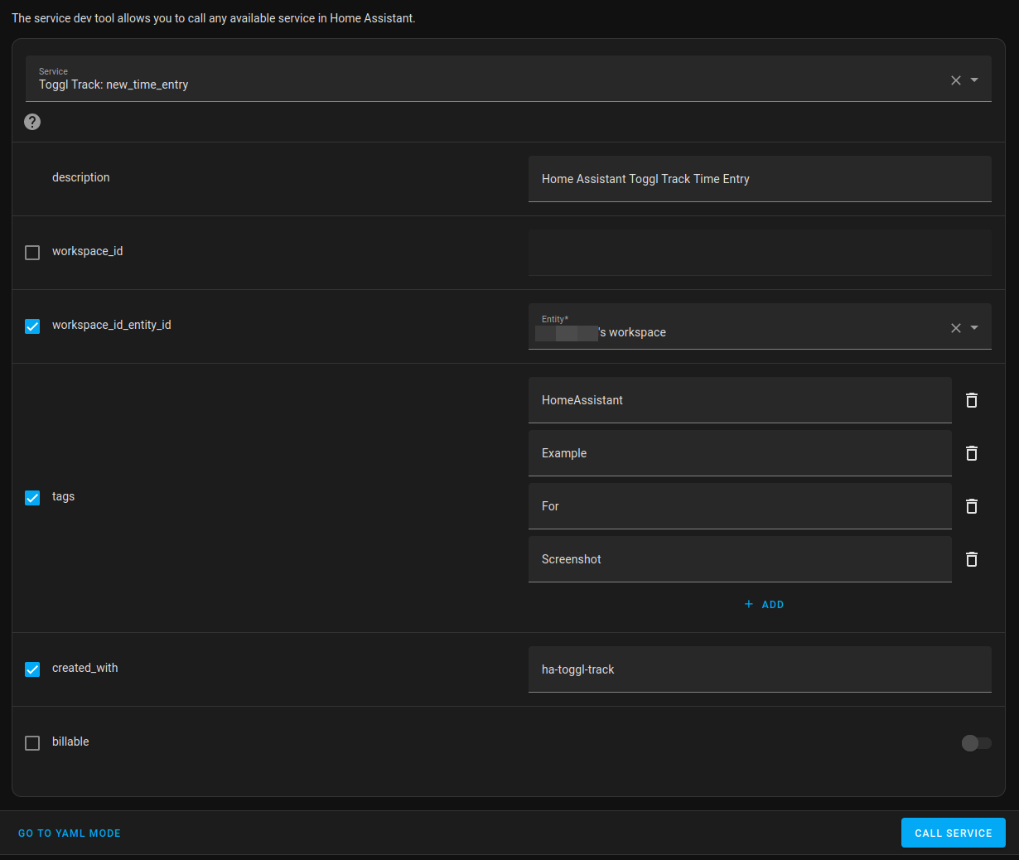This screenshot has height=860, width=1019.
Task: Edit the Screenshot tag field
Action: [x=740, y=559]
